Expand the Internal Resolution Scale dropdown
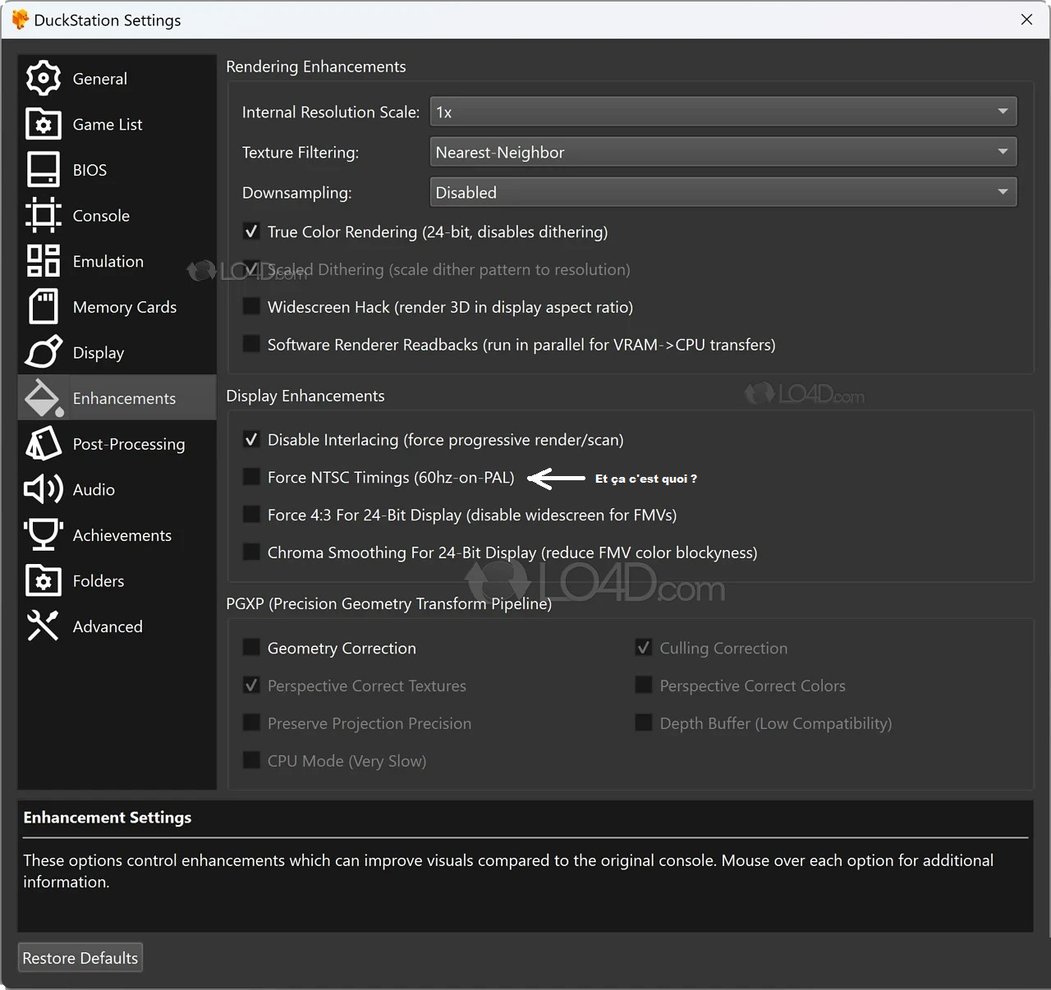 [723, 112]
